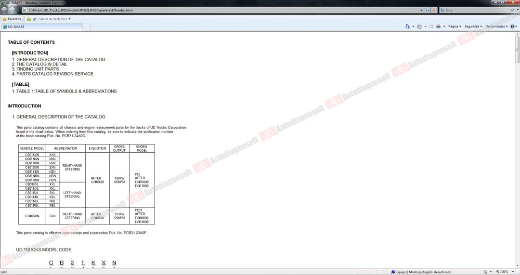Click the LEFT-HAND STEERING cell
Screen dimensions: 520x275
point(72,195)
